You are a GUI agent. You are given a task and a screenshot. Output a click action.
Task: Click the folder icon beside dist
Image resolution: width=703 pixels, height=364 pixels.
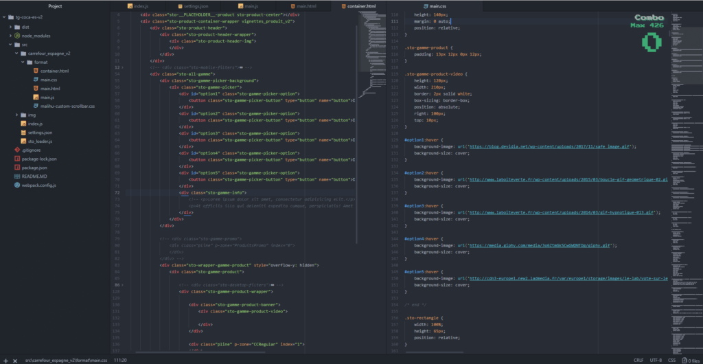(x=17, y=27)
